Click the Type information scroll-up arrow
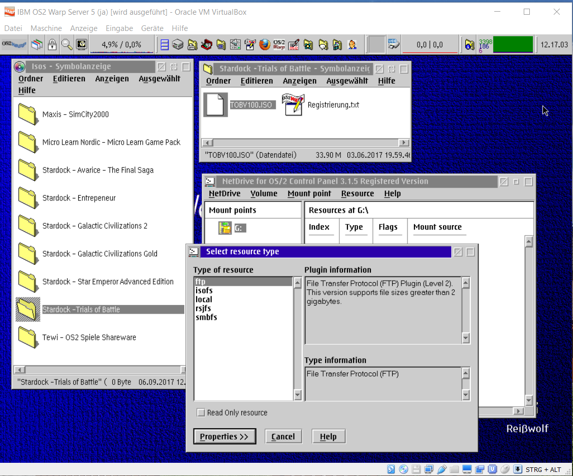The width and height of the screenshot is (573, 476). (465, 372)
